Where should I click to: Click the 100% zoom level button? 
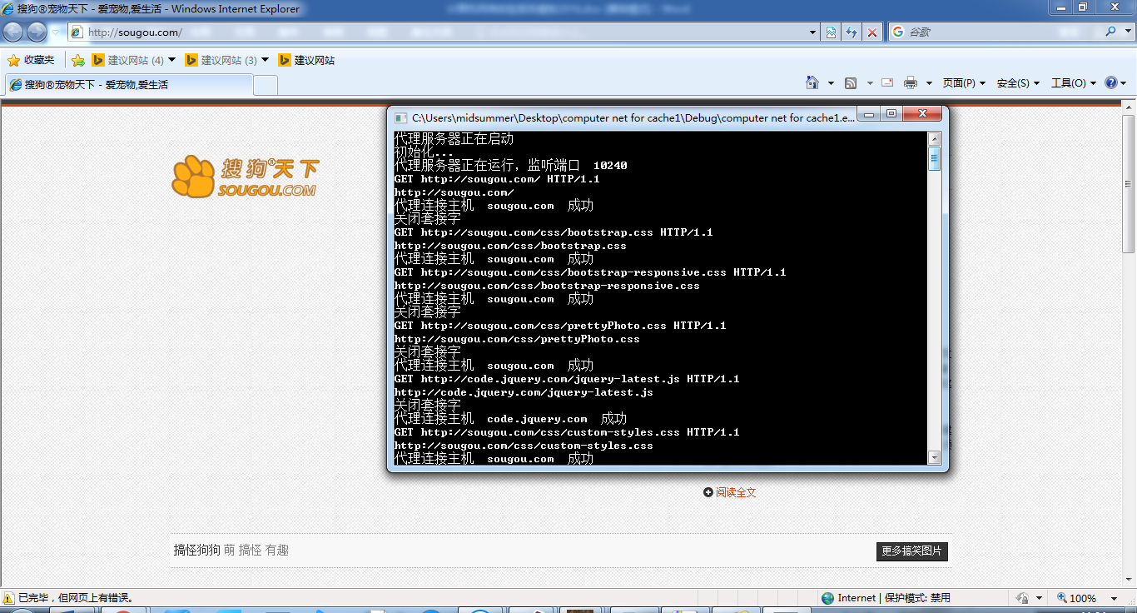point(1077,598)
